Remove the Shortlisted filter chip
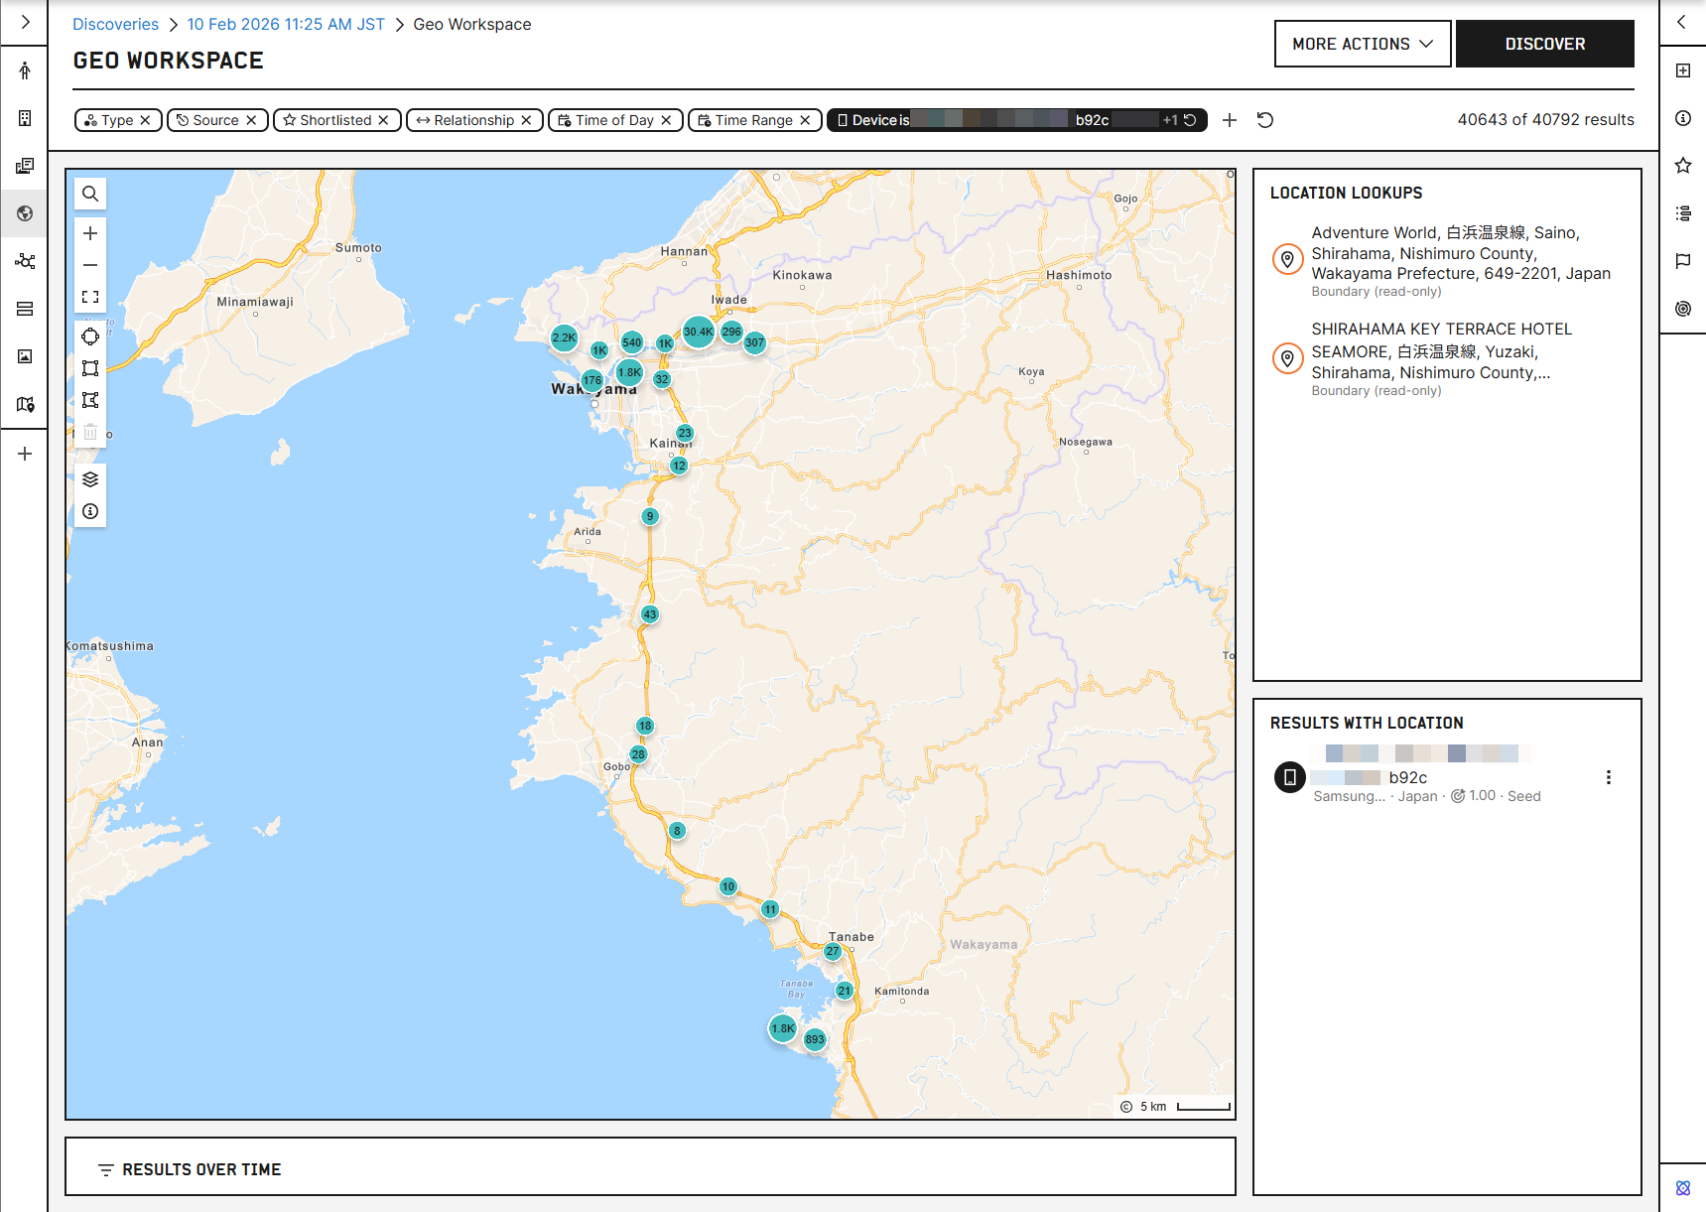The height and width of the screenshot is (1212, 1706). [383, 120]
